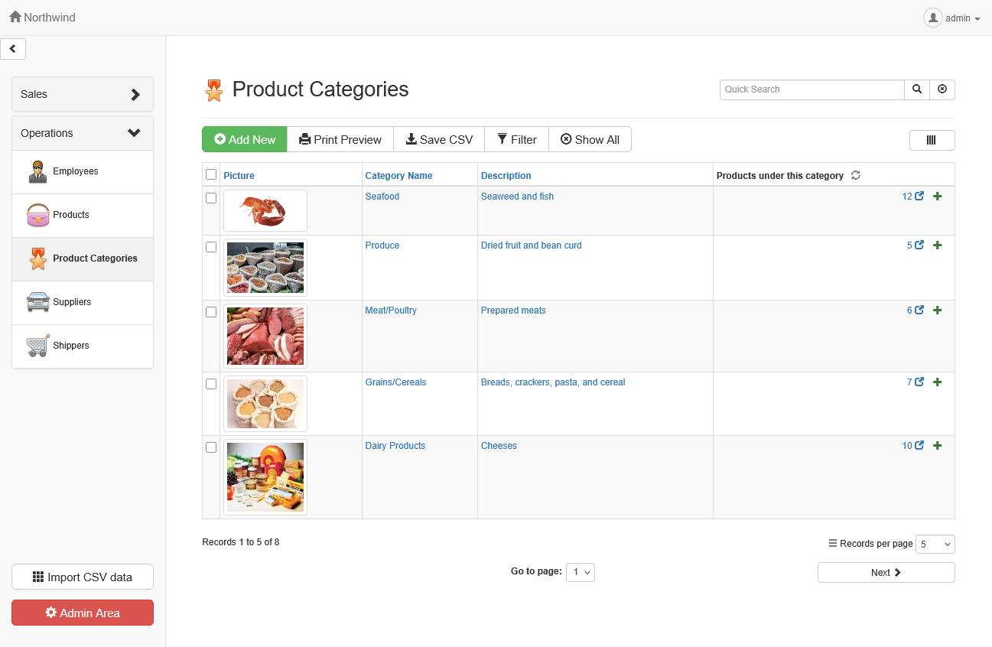
Task: Open the admin account menu
Action: [x=952, y=18]
